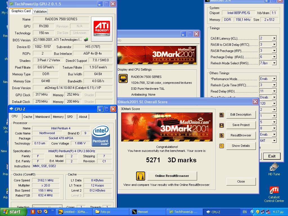Select Graphics Card tab in GPU-Z
This screenshot has width=288, height=216.
[21, 11]
